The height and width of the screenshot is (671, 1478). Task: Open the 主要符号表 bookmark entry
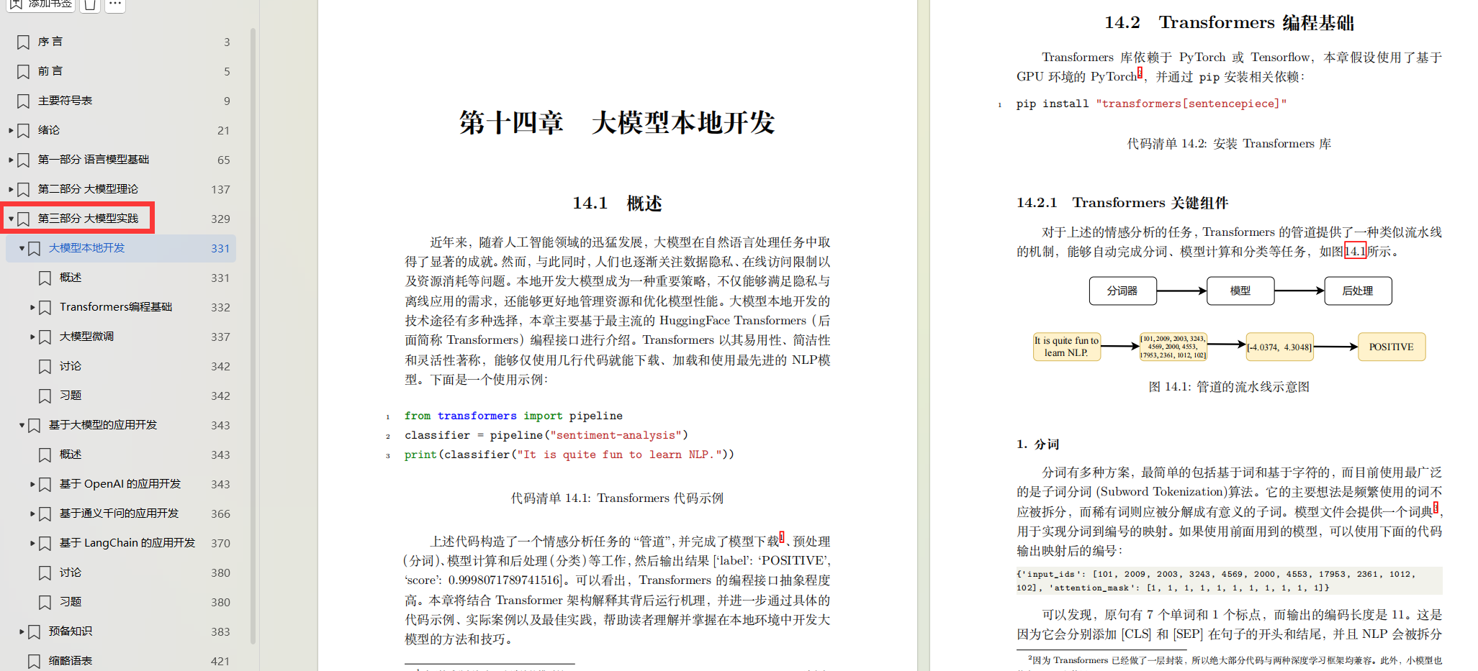[x=65, y=101]
